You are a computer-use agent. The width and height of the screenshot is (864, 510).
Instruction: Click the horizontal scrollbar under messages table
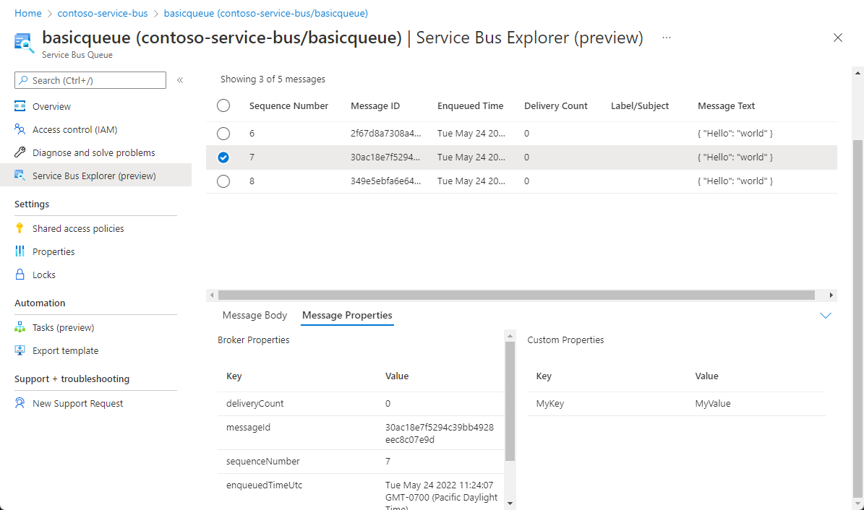pyautogui.click(x=516, y=295)
